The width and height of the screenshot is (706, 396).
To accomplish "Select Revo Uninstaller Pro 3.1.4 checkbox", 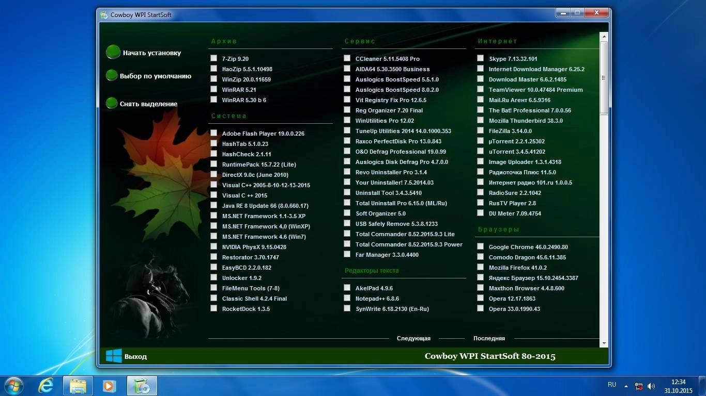I will coord(347,172).
